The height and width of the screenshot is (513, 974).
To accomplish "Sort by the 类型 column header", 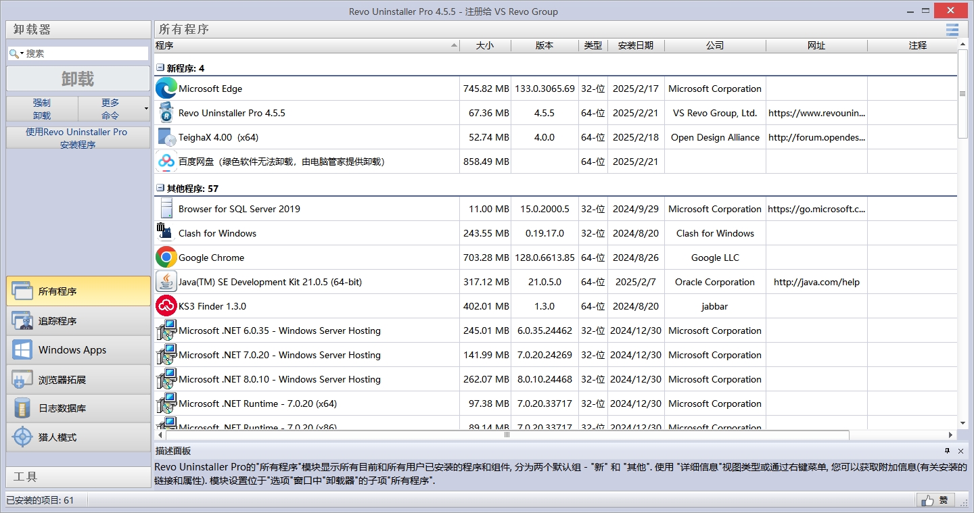I will [593, 45].
